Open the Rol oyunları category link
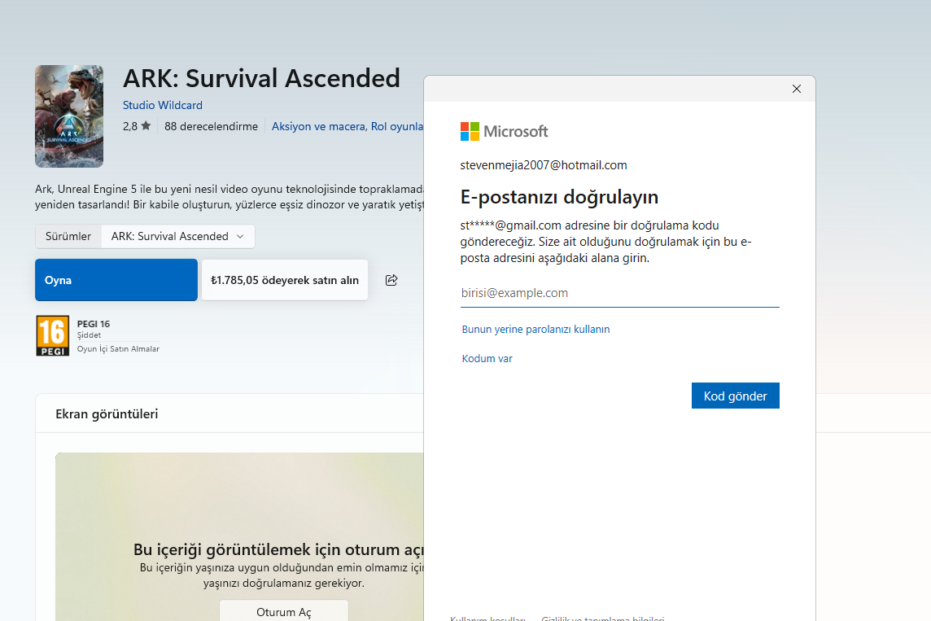The image size is (931, 621). pyautogui.click(x=397, y=126)
